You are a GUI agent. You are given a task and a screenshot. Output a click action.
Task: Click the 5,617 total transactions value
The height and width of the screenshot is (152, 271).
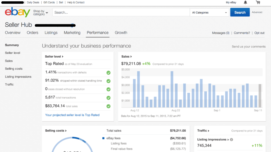(x=50, y=97)
